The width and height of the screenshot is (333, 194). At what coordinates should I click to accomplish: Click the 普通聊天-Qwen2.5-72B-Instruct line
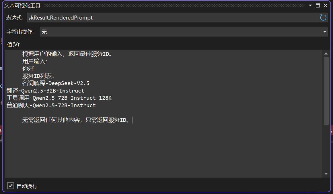tap(51, 105)
